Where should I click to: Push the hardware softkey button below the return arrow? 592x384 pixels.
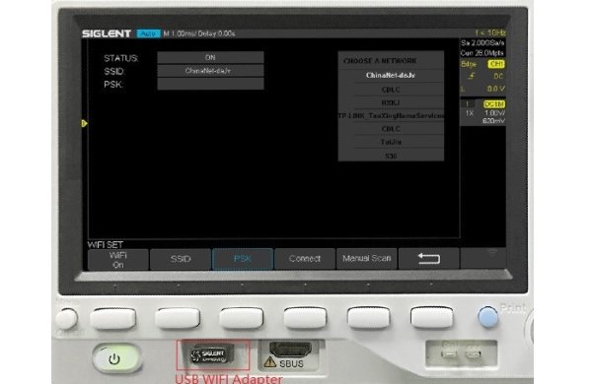[x=432, y=318]
